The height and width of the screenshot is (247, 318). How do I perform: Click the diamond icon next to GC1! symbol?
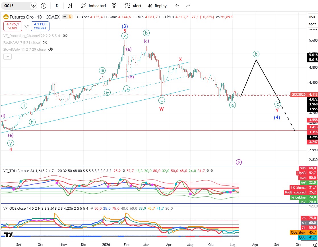[x=33, y=6]
